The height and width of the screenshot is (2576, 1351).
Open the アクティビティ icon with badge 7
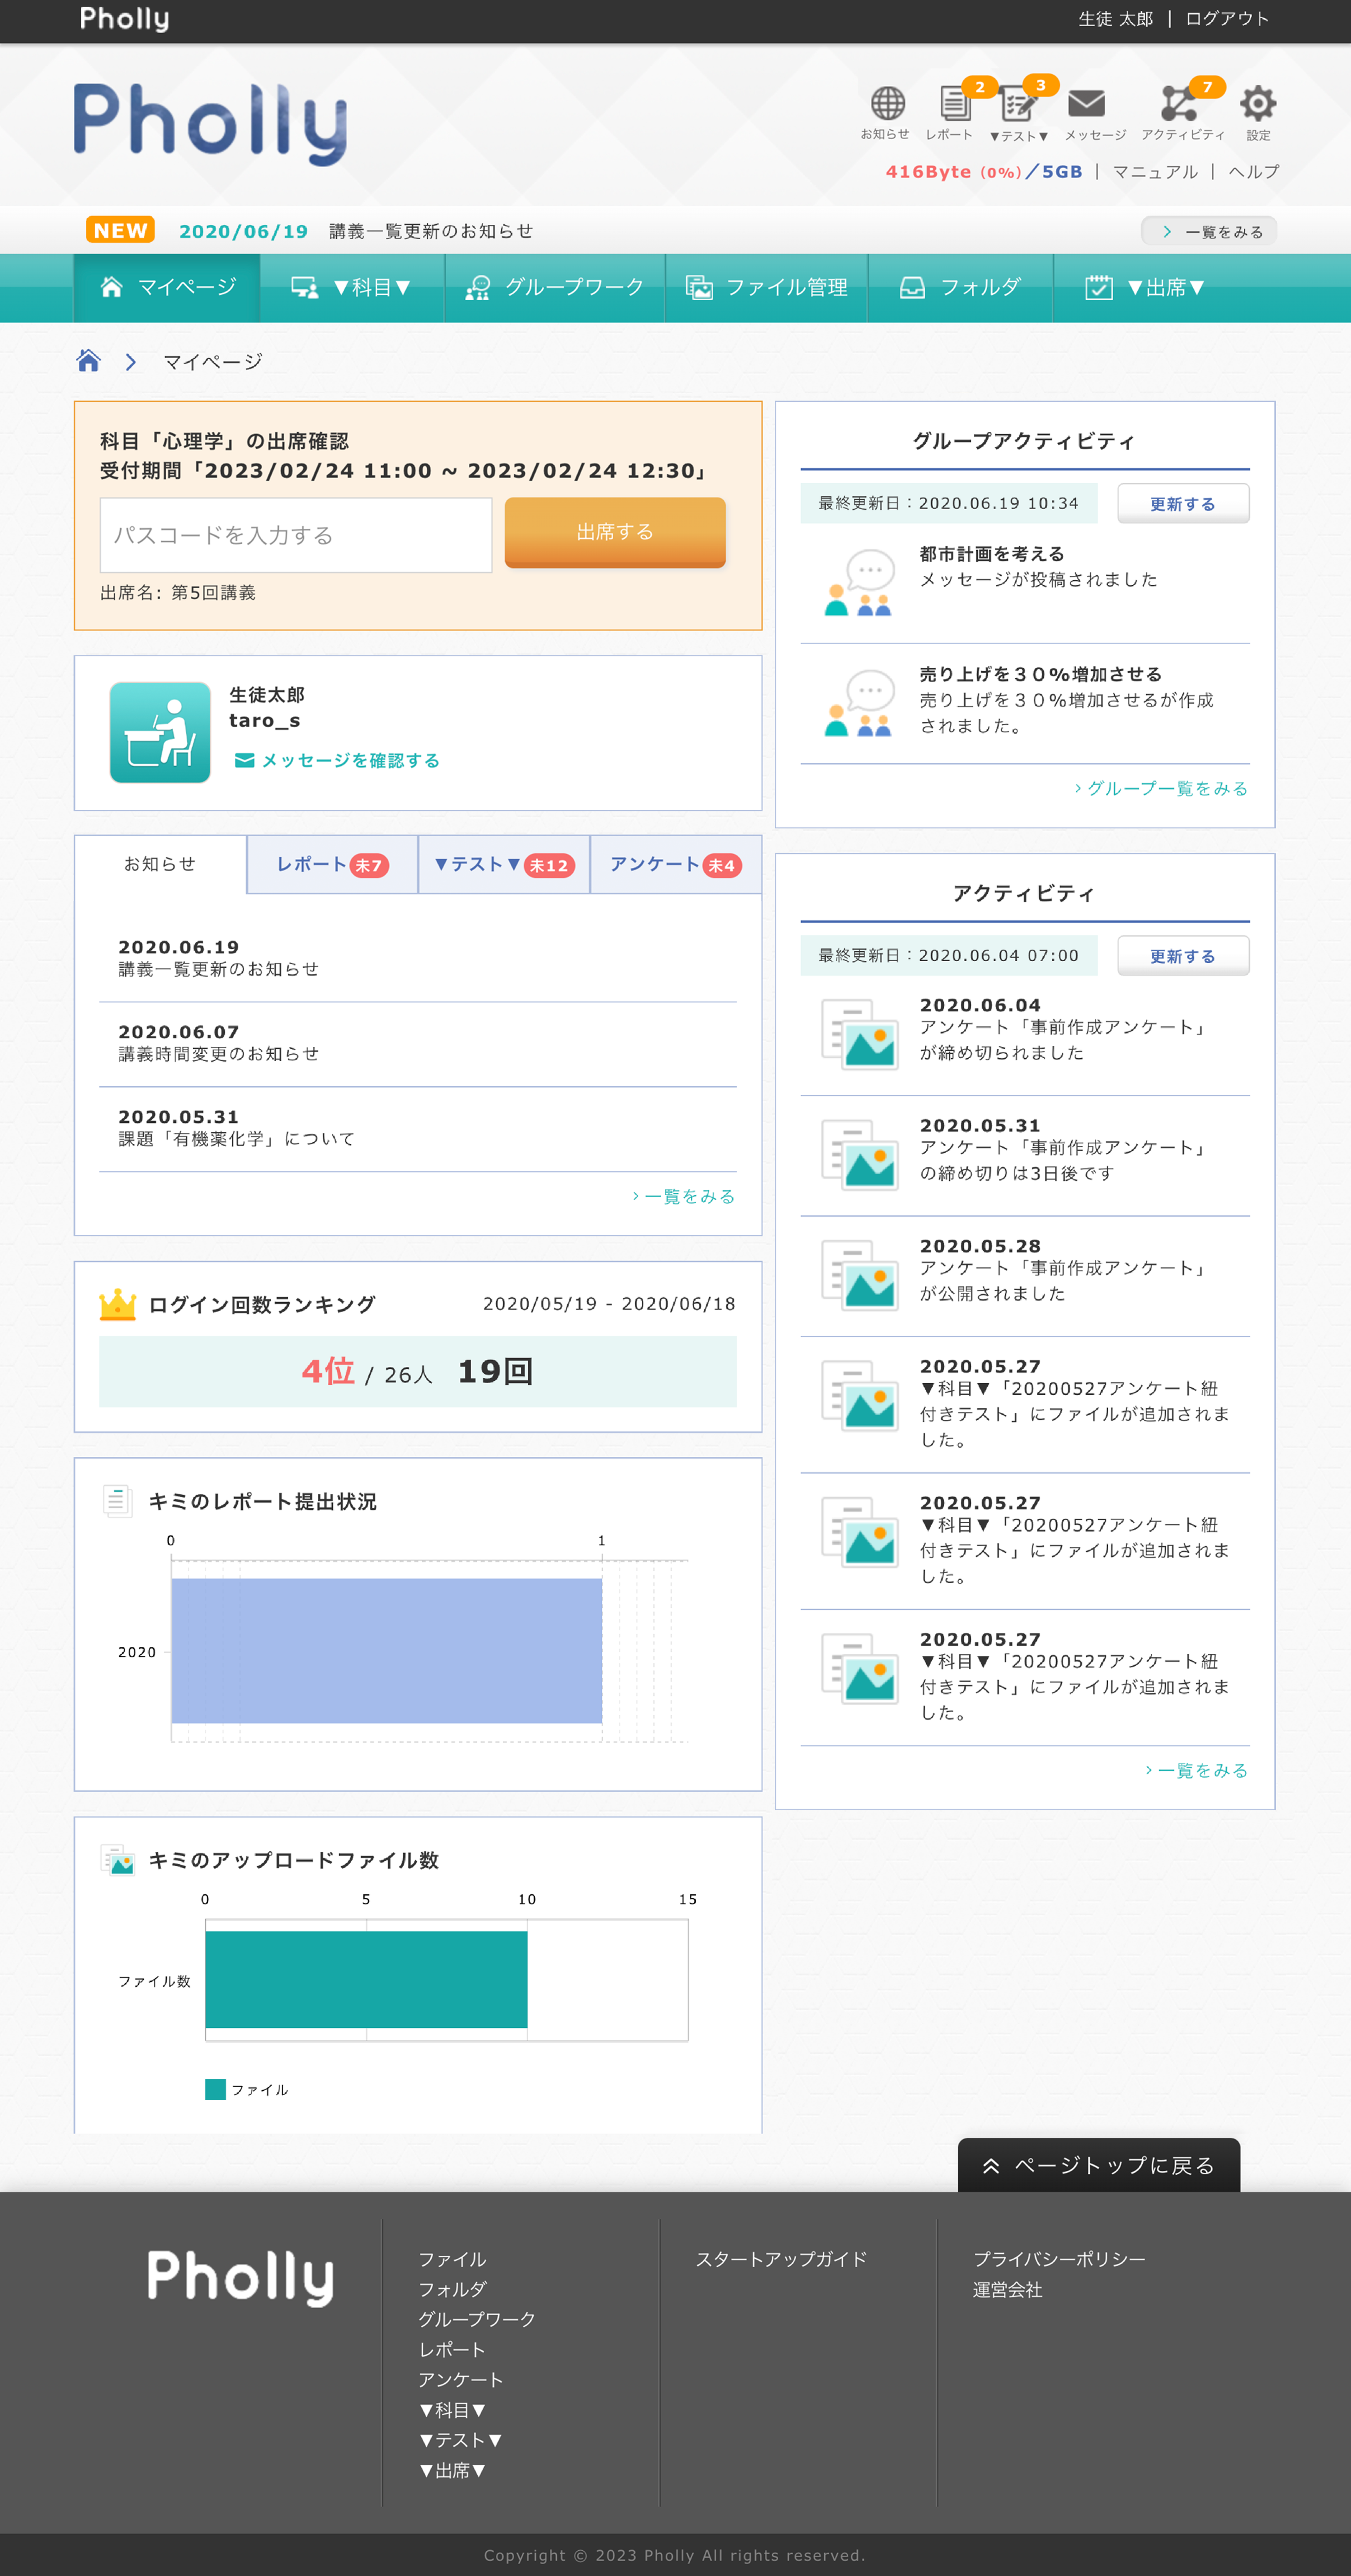click(x=1179, y=103)
